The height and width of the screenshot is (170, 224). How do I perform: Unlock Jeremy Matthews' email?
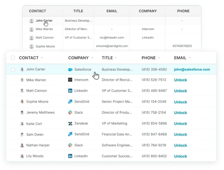click(x=181, y=113)
